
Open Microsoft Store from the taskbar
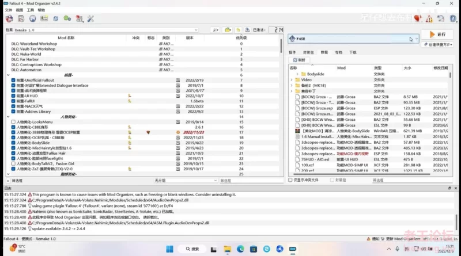point(254,249)
